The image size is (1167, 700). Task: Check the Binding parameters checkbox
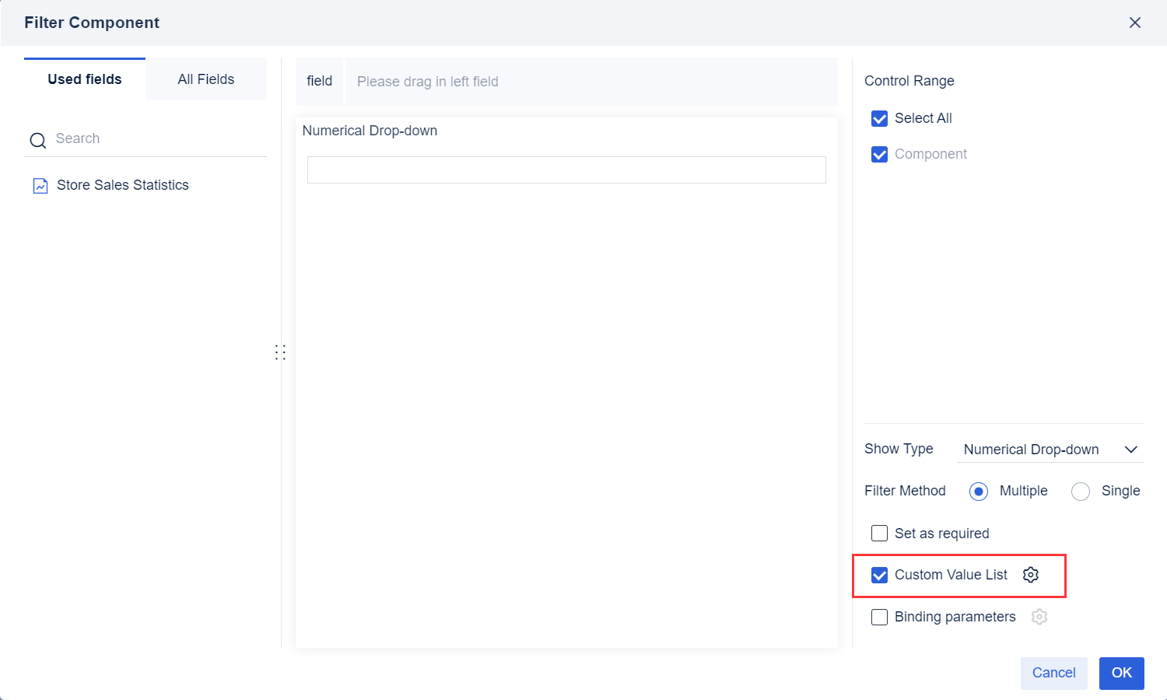click(x=880, y=617)
